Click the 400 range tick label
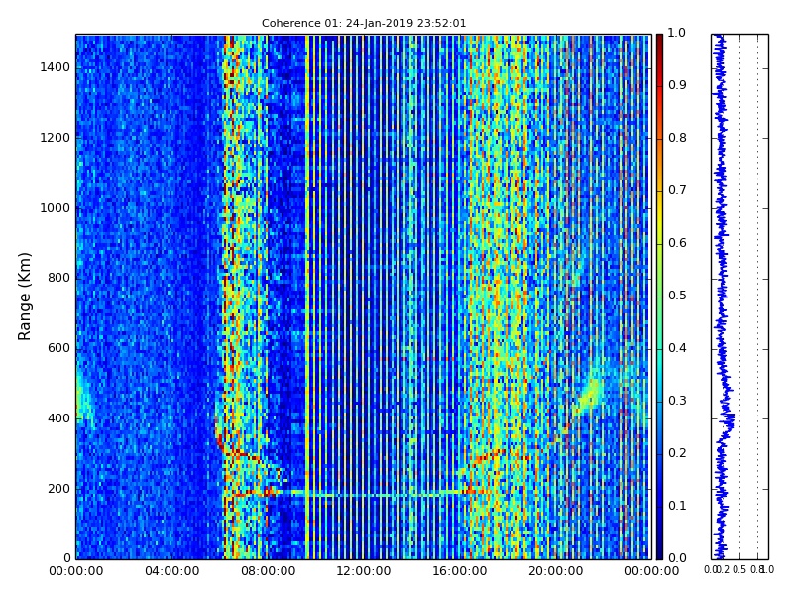Image resolution: width=793 pixels, height=595 pixels. point(58,418)
